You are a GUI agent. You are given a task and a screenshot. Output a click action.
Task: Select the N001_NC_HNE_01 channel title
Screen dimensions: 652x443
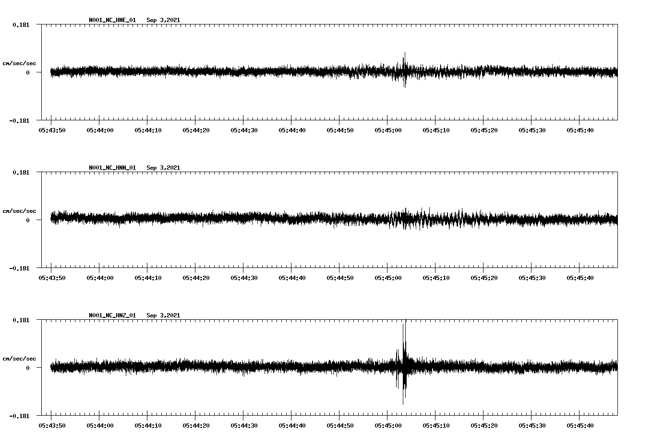click(x=112, y=20)
